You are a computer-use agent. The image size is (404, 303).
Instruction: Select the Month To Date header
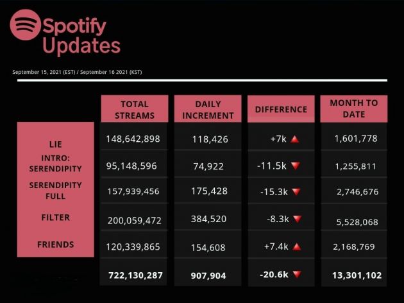354,108
